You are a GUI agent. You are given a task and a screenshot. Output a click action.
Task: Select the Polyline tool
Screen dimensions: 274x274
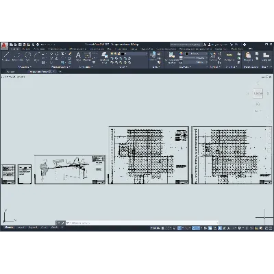(x=17, y=56)
